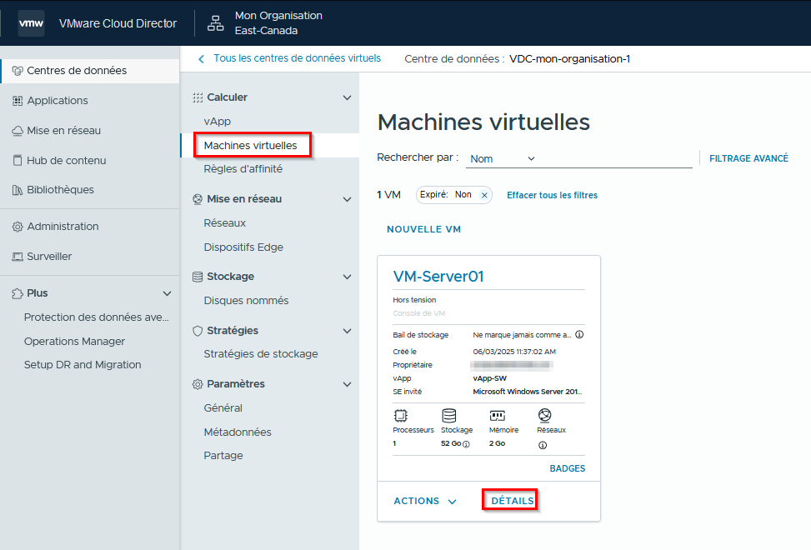Click the Paramètres gear icon
Screen dimensions: 811x550
pyautogui.click(x=198, y=384)
